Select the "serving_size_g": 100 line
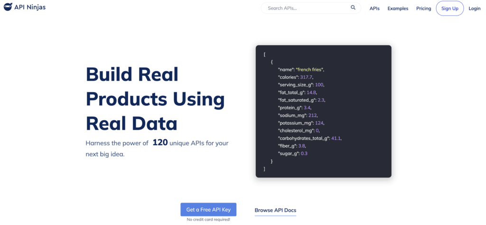This screenshot has width=486, height=225. point(301,84)
